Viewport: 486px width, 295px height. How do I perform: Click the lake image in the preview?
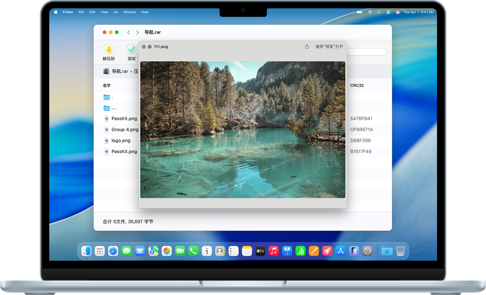[242, 129]
